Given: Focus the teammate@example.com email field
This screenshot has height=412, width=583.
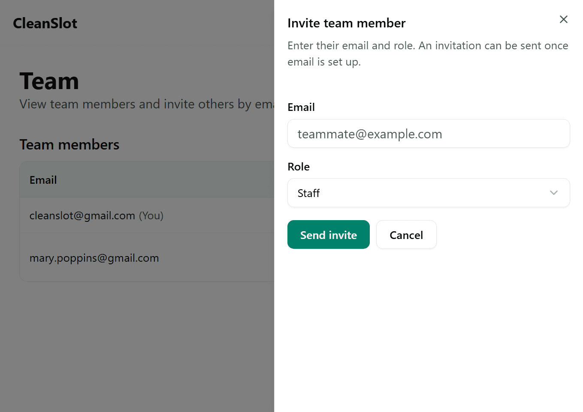Looking at the screenshot, I should point(428,134).
